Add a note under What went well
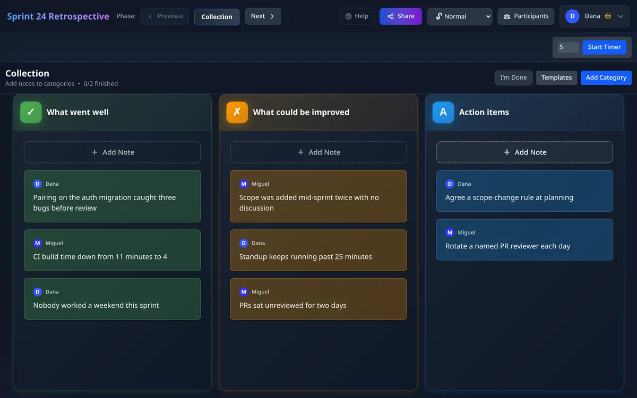The image size is (637, 398). tap(112, 152)
